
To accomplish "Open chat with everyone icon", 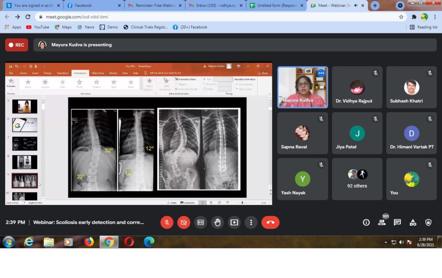I will (x=398, y=222).
